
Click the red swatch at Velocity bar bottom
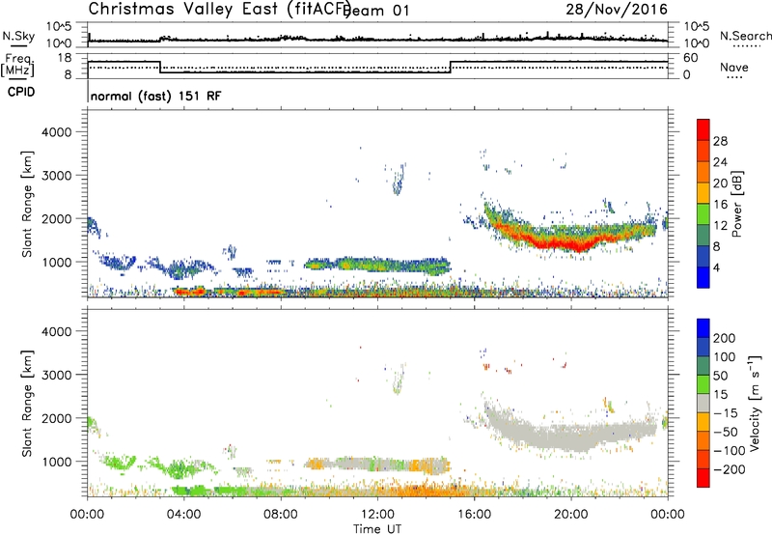(x=703, y=478)
